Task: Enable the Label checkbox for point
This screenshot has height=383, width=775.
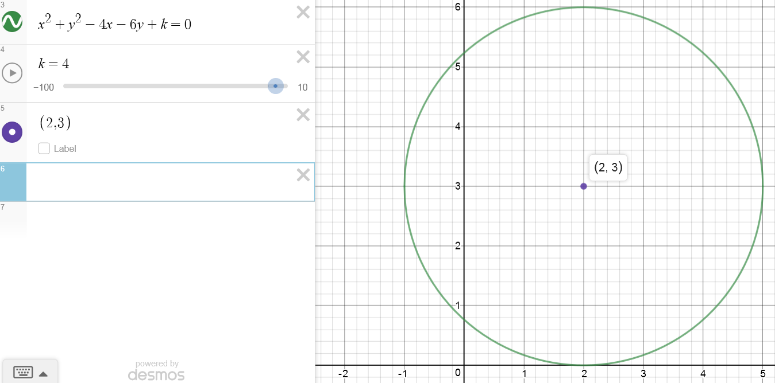Action: (44, 148)
